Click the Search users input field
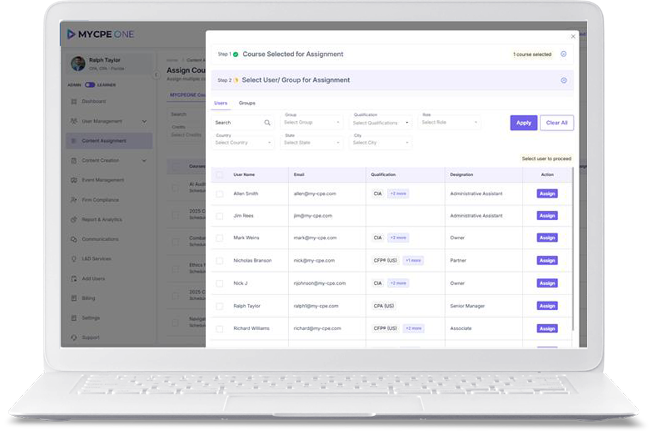 [243, 123]
